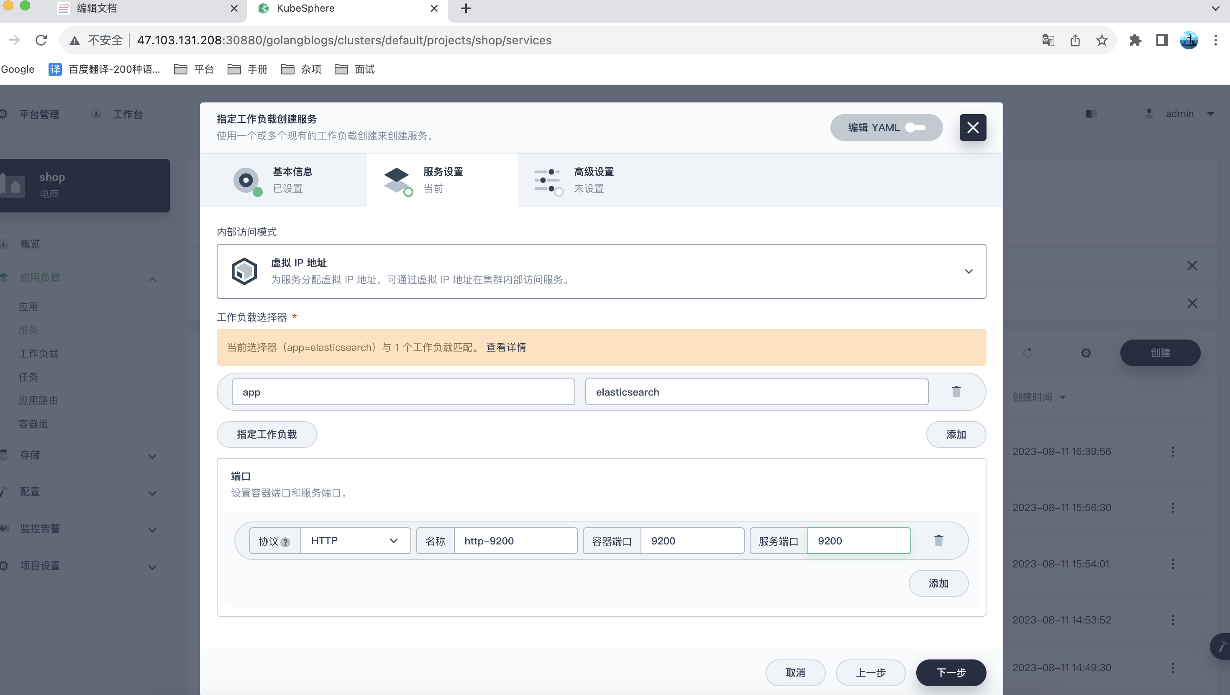1230x695 pixels.
Task: Open 任务 in the sidebar
Action: pyautogui.click(x=28, y=377)
